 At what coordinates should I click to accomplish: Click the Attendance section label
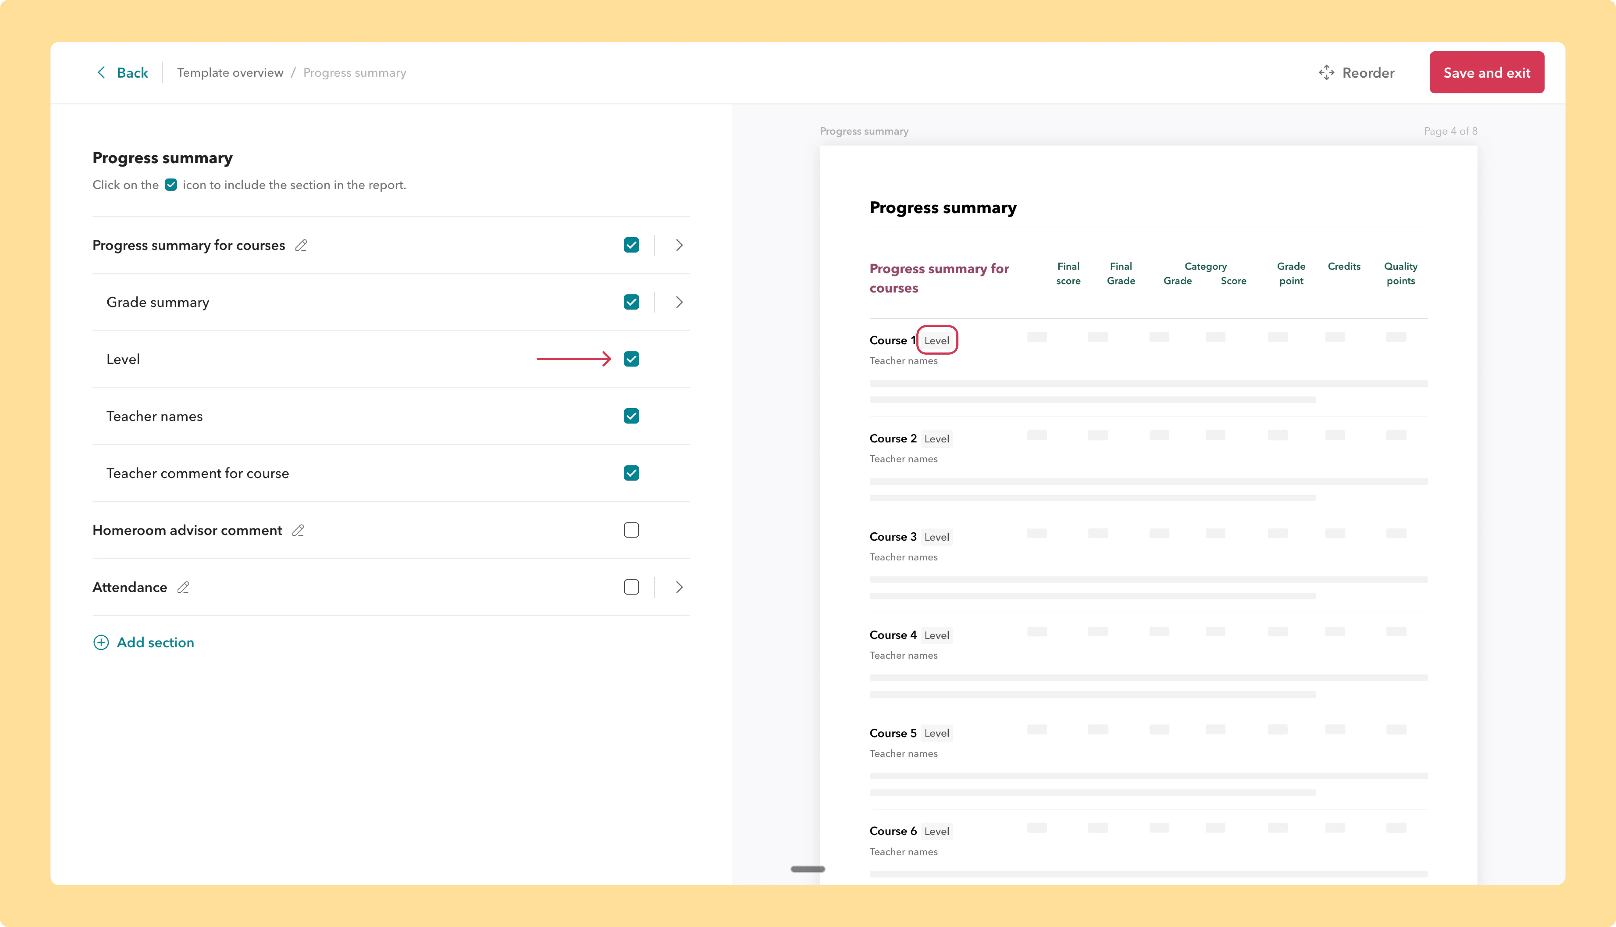[130, 587]
